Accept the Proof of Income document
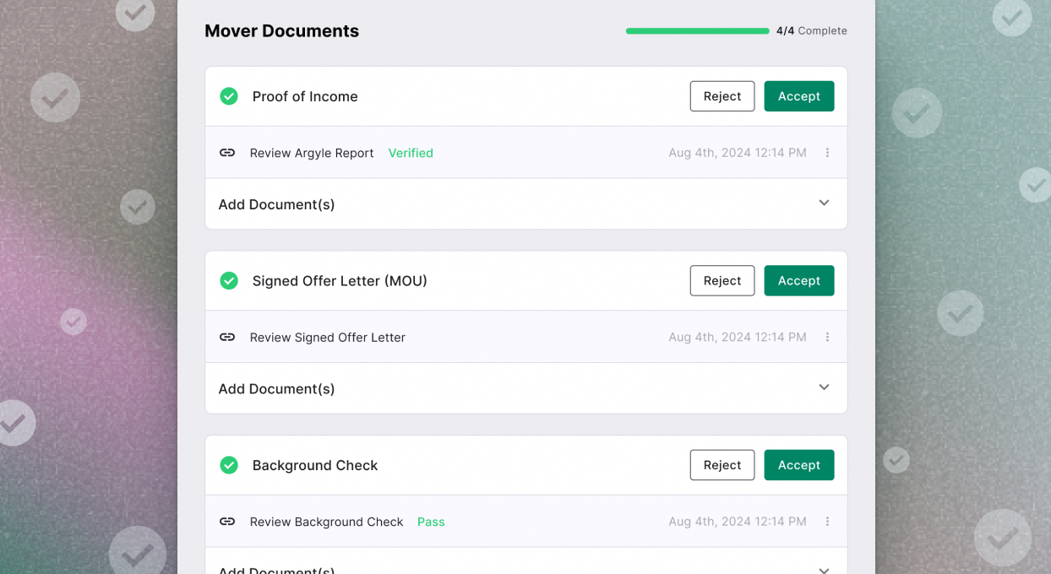The image size is (1051, 574). point(798,96)
